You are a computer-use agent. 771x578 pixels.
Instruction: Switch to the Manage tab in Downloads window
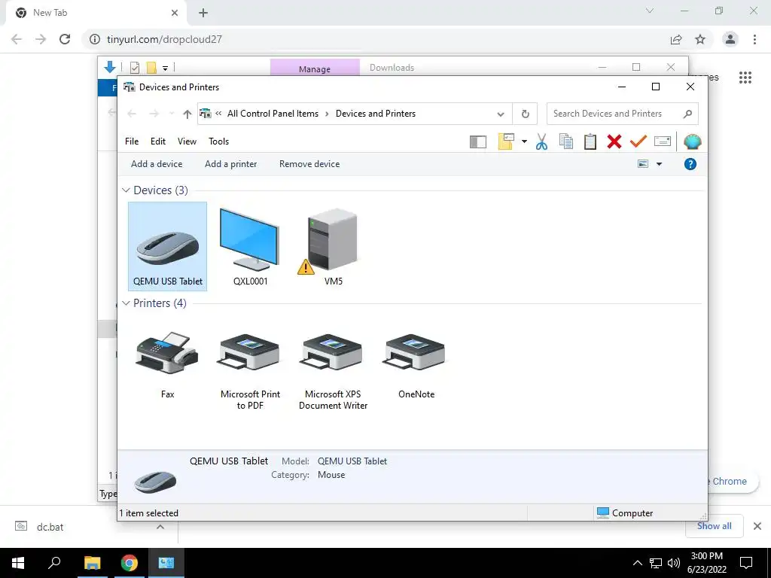(x=315, y=68)
